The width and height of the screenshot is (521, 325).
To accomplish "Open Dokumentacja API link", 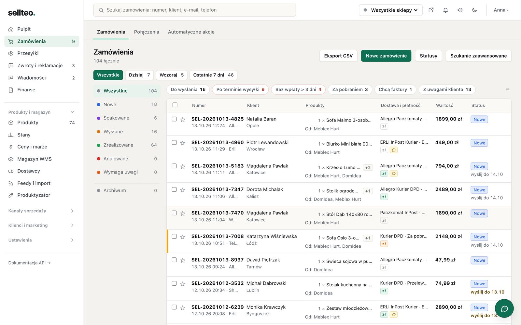I will click(29, 263).
